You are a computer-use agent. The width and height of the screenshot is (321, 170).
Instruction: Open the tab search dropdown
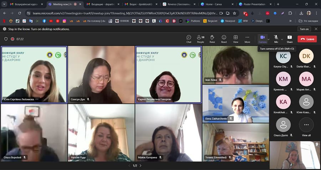point(4,4)
